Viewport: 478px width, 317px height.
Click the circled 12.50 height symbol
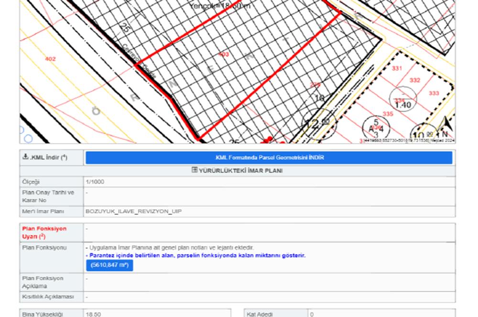click(319, 125)
